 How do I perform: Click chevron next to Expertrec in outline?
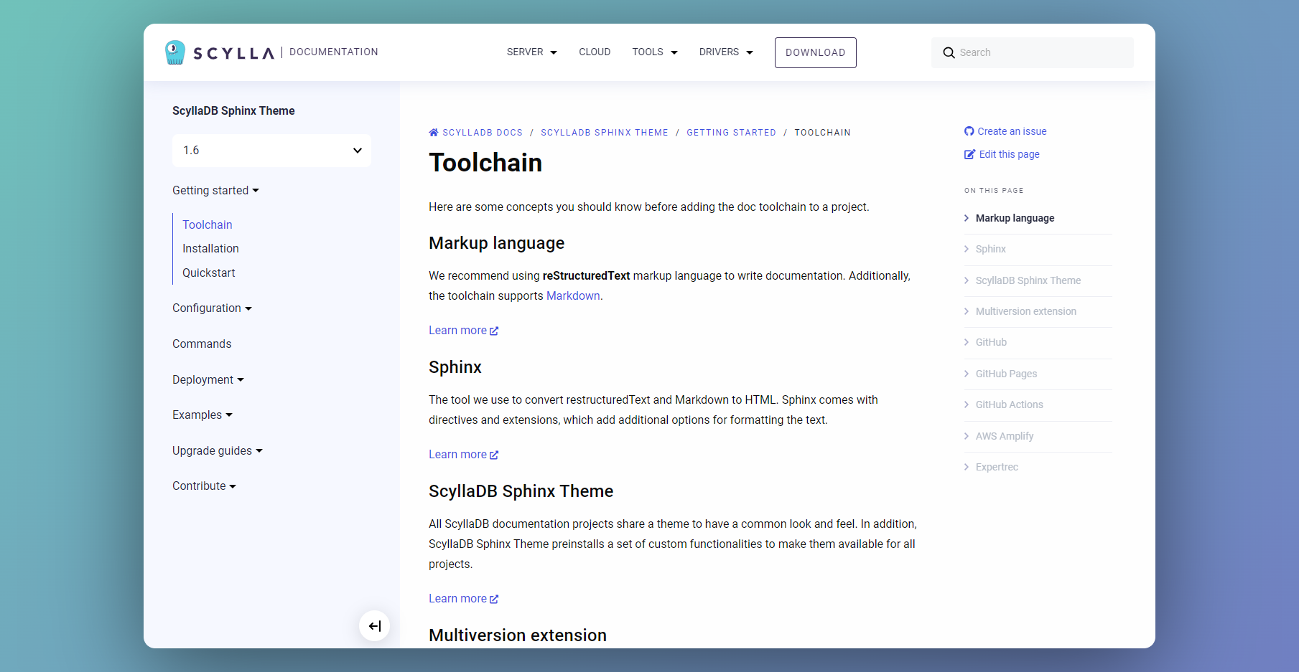tap(967, 467)
